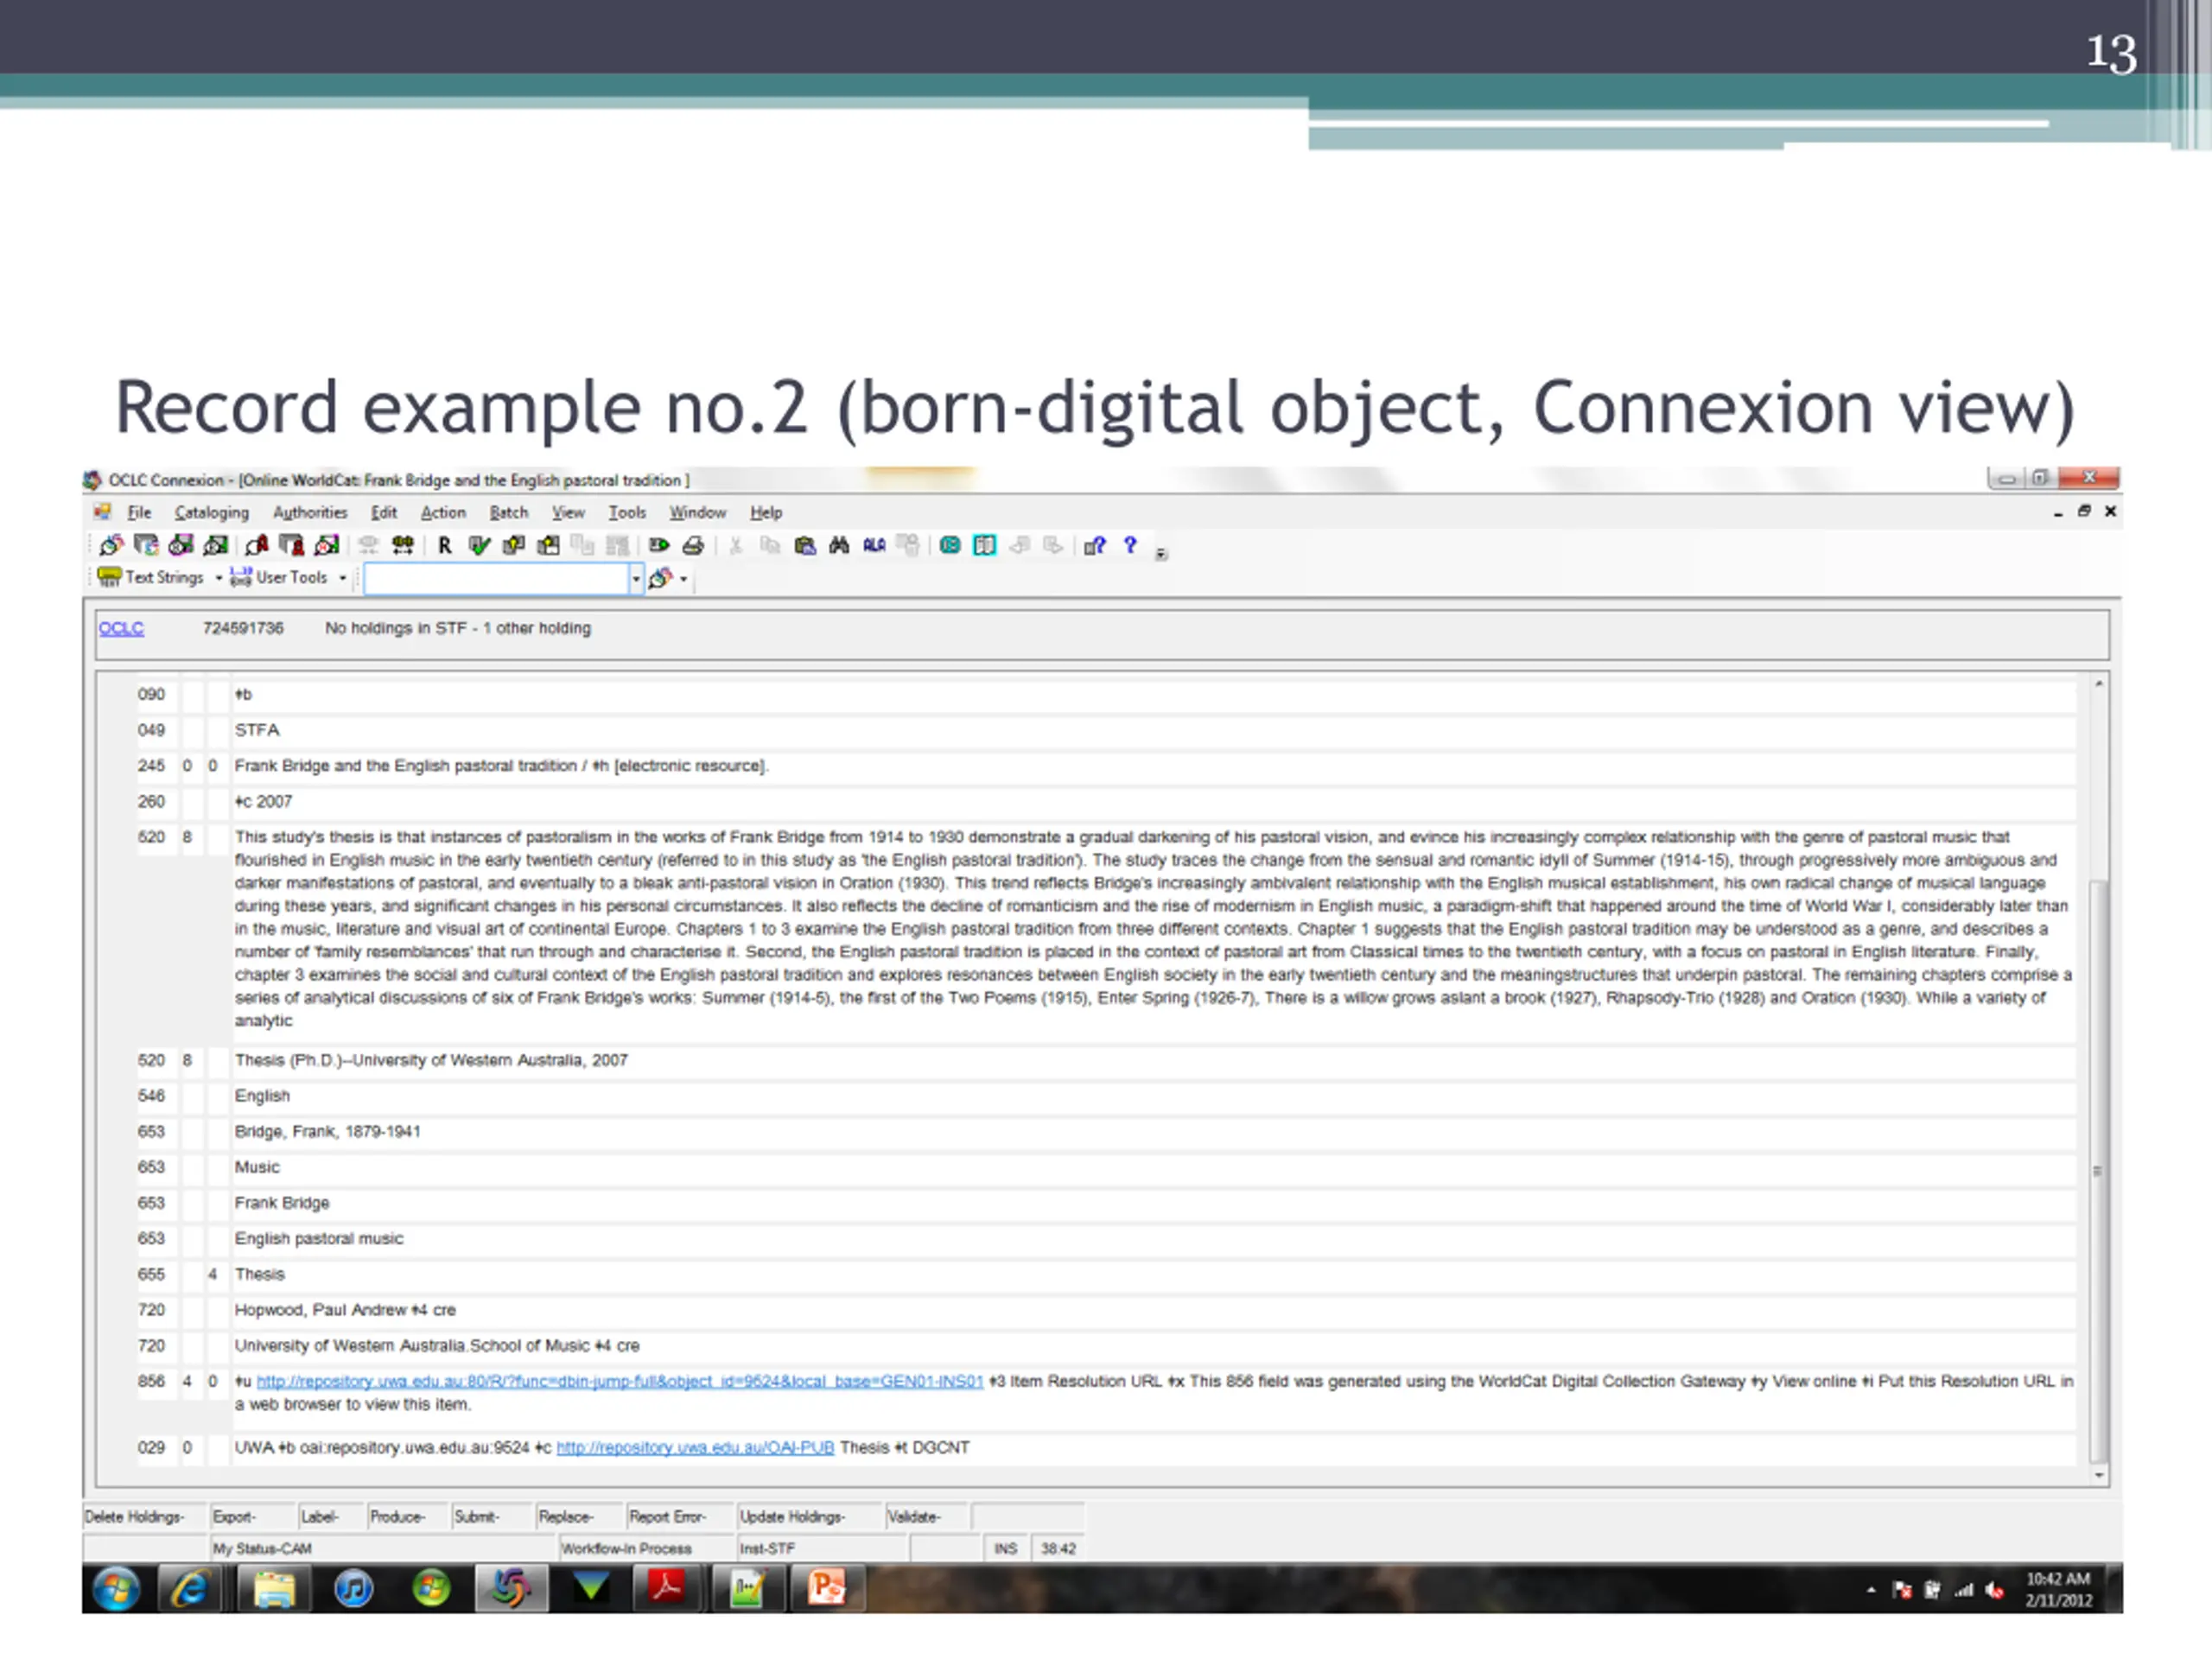Screen dimensions: 2212x1659
Task: Click the Paste clipboard toolbar icon
Action: pyautogui.click(x=805, y=545)
